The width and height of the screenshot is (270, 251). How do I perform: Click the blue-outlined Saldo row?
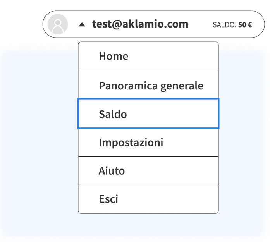click(x=148, y=113)
